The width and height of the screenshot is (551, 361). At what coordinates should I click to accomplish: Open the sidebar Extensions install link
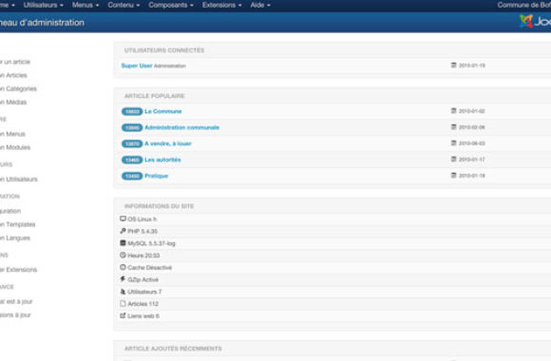pyautogui.click(x=18, y=270)
